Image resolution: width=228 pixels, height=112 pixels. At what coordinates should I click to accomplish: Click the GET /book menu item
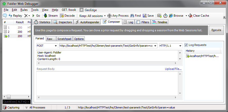tap(69, 10)
